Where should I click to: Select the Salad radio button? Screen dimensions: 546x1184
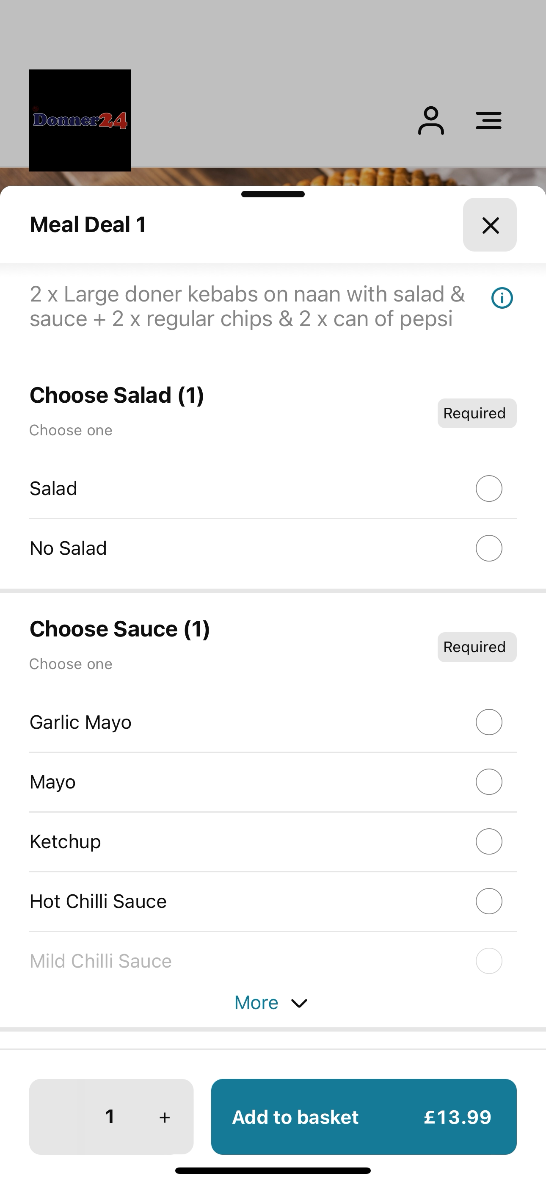pos(488,488)
